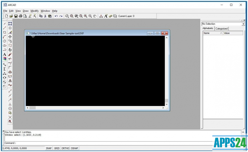Switch to the Categorized tab
248x152 pixels.
[221, 28]
